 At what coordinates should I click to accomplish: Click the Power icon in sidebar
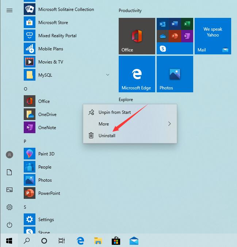(9, 225)
